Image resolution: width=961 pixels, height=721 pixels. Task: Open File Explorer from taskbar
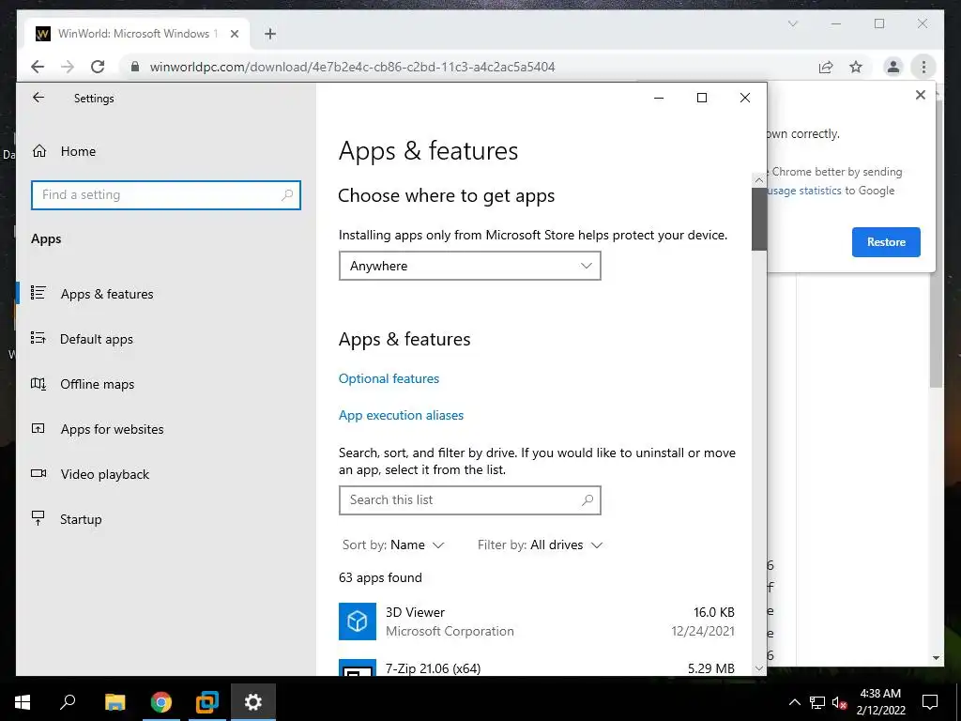114,702
